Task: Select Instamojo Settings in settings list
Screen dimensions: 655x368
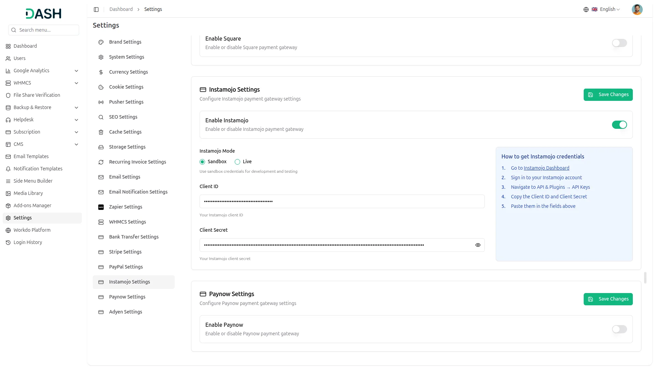Action: coord(134,282)
